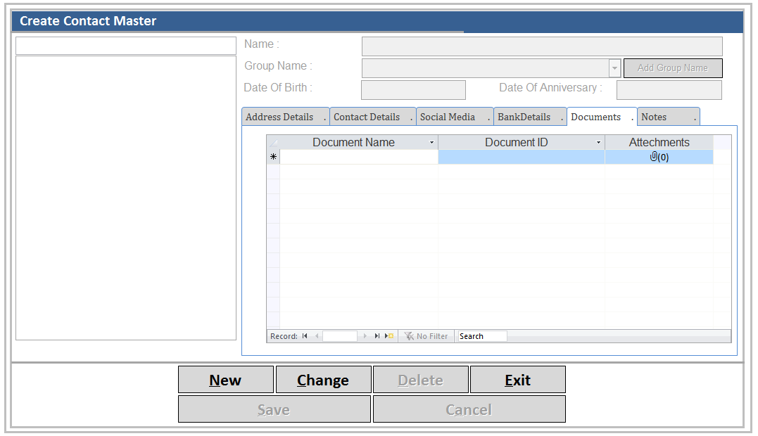Image resolution: width=758 pixels, height=436 pixels.
Task: Click the Exit button
Action: tap(517, 380)
